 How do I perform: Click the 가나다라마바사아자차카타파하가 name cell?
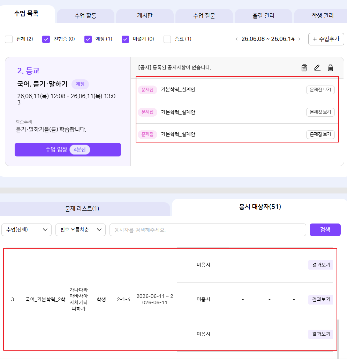(x=78, y=299)
